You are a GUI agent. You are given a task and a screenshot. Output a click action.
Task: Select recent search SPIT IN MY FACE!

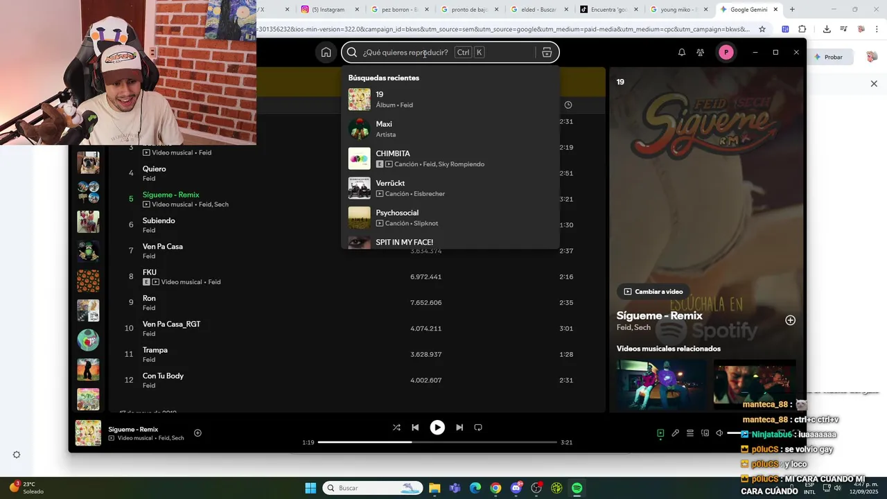450,242
